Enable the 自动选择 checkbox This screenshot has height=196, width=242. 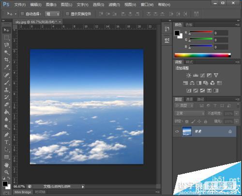click(x=22, y=14)
